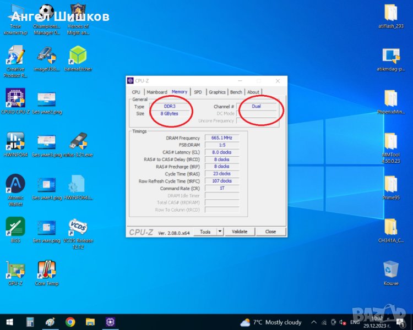Select the Prime95 folder on desktop
Screen dimensions: 413x330
click(390, 185)
